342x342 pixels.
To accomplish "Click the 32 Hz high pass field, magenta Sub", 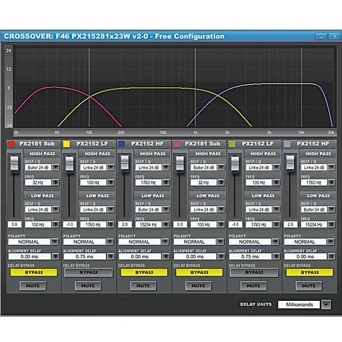I will 204,182.
